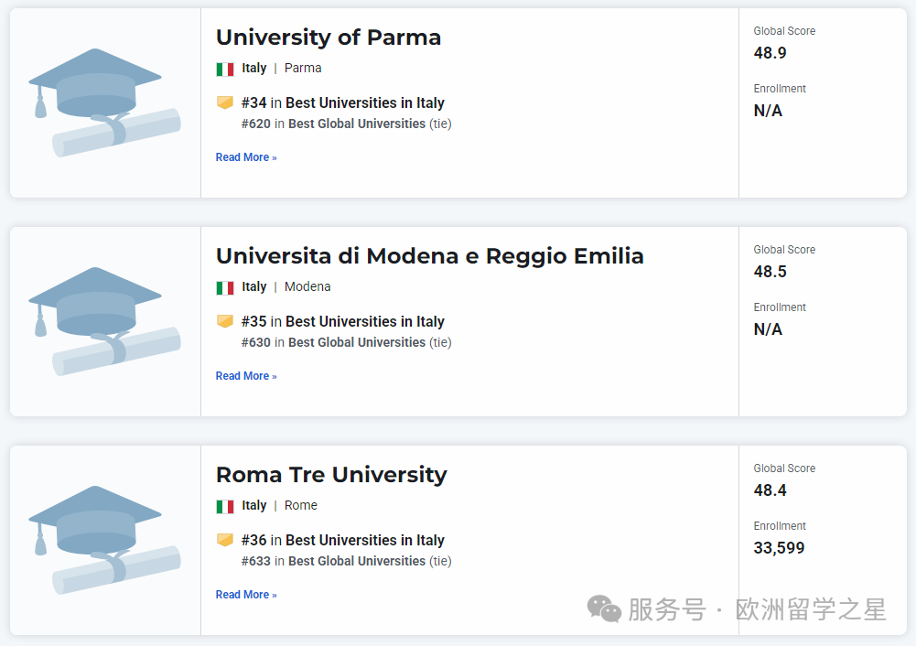Screen dimensions: 916x646
Task: Click the Italy flag icon beside Rome
Action: click(x=225, y=506)
